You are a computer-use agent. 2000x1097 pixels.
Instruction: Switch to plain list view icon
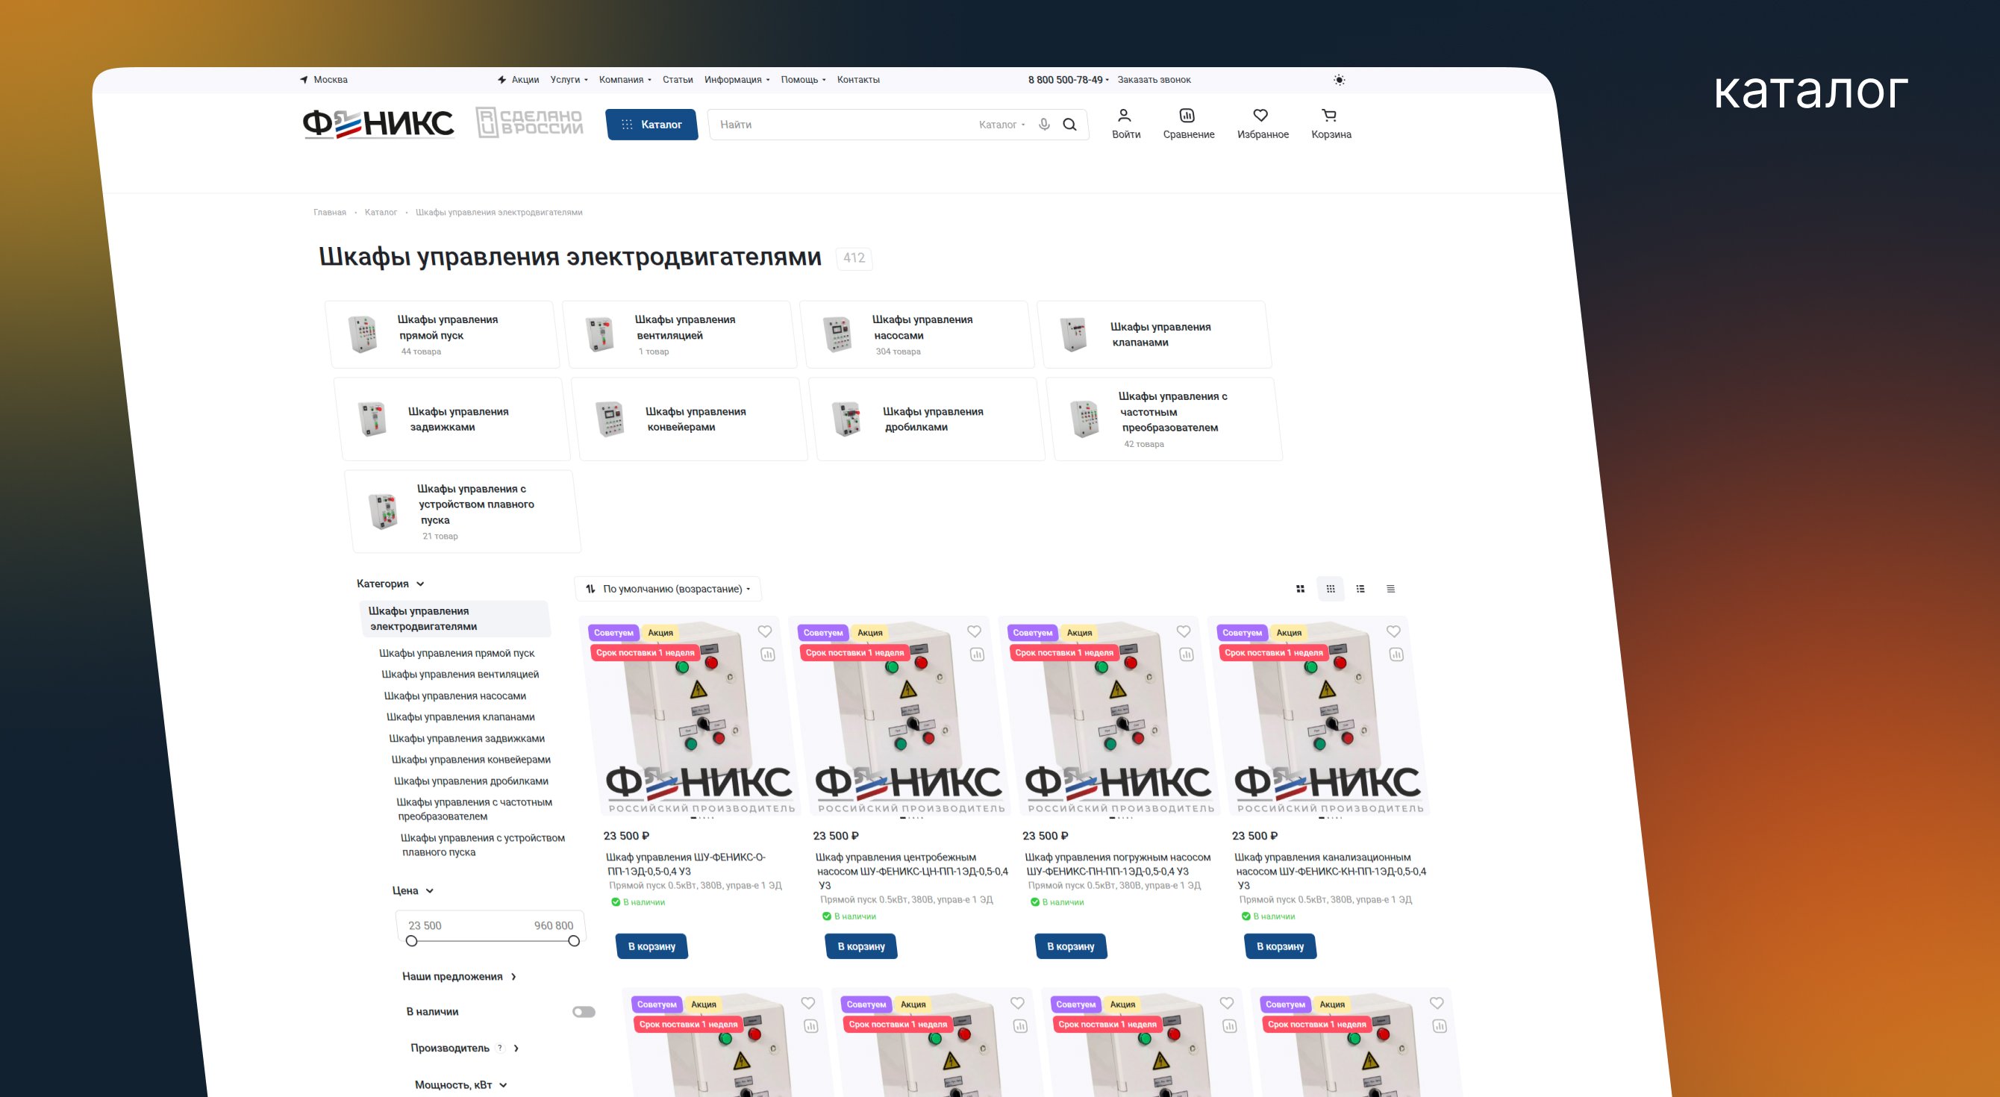coord(1390,589)
